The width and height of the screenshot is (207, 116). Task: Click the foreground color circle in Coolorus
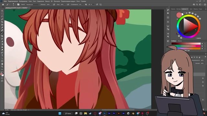(x=179, y=15)
